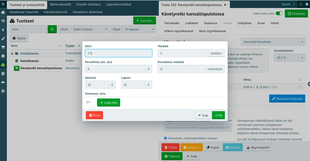
Task: Open the dashboard gauge sidebar icon
Action: (3, 56)
